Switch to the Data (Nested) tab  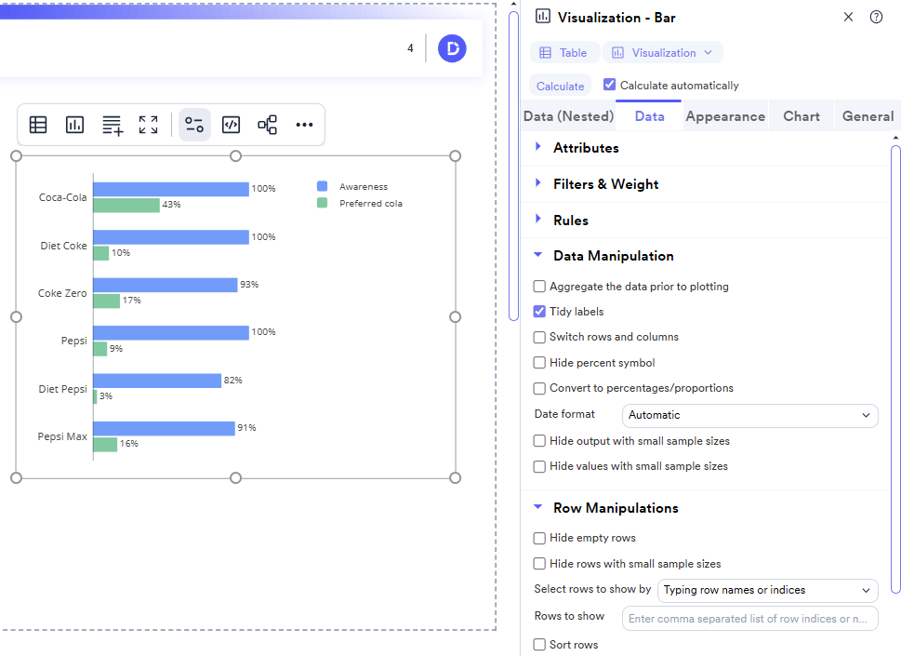pyautogui.click(x=568, y=116)
